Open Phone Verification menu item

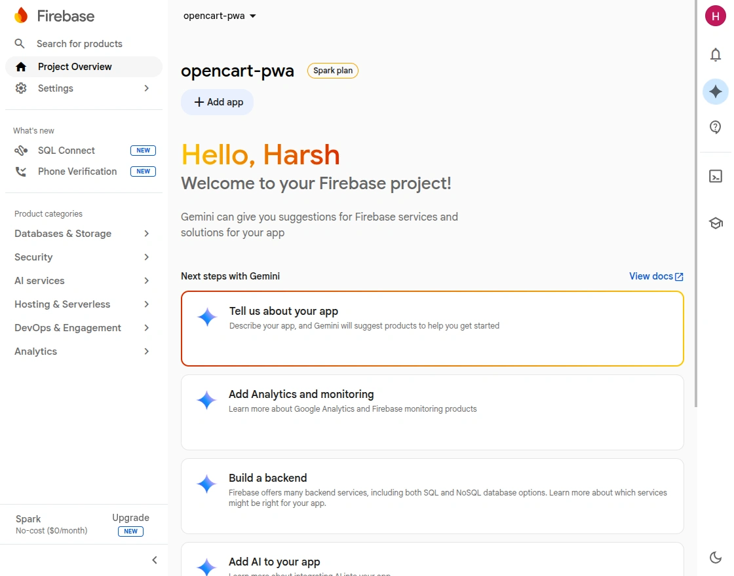83,171
